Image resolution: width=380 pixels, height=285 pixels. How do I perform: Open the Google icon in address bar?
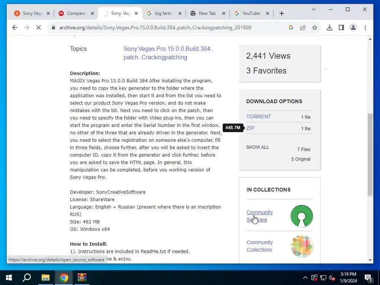(x=291, y=27)
